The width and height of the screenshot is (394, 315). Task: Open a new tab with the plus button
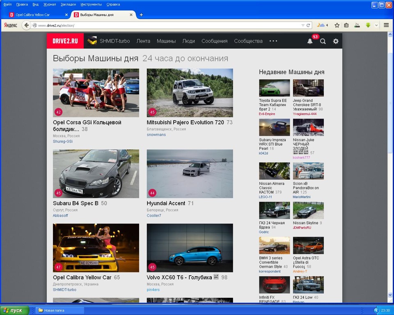coord(141,15)
